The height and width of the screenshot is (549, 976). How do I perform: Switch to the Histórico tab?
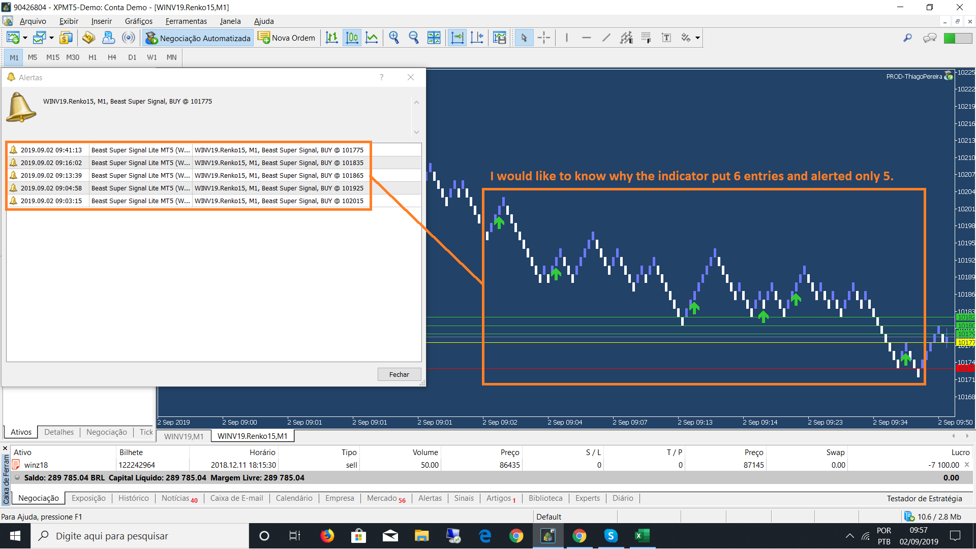(x=133, y=498)
